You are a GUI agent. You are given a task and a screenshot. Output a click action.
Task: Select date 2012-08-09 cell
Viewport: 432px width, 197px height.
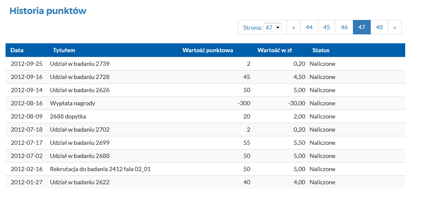click(x=27, y=117)
